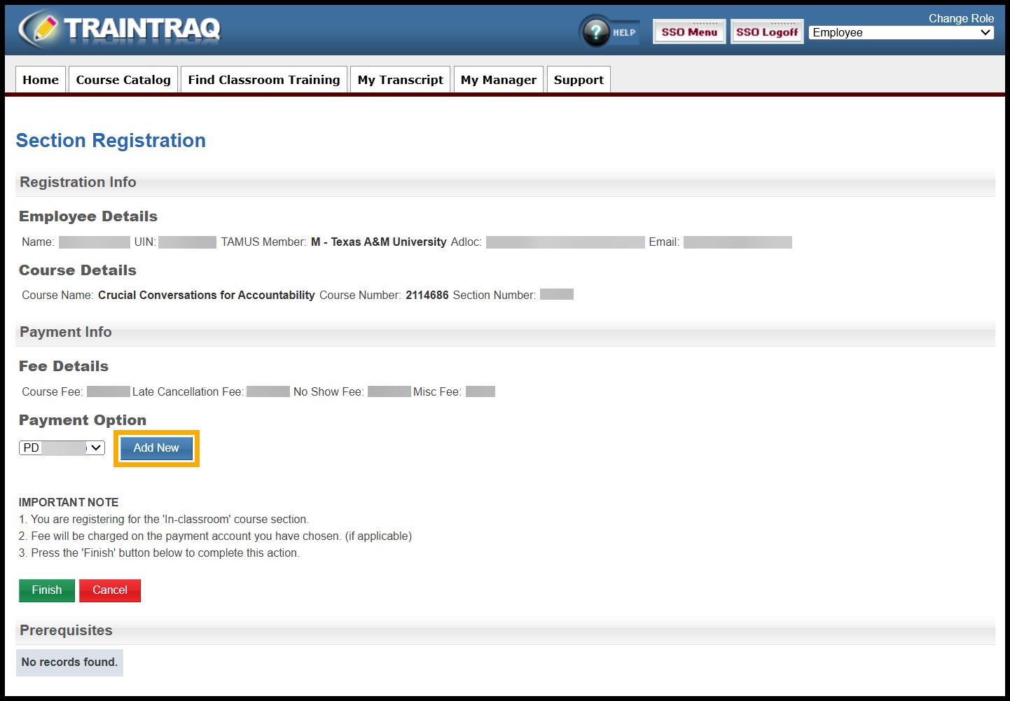Open the Course Catalog tab
This screenshot has width=1010, height=701.
click(123, 79)
